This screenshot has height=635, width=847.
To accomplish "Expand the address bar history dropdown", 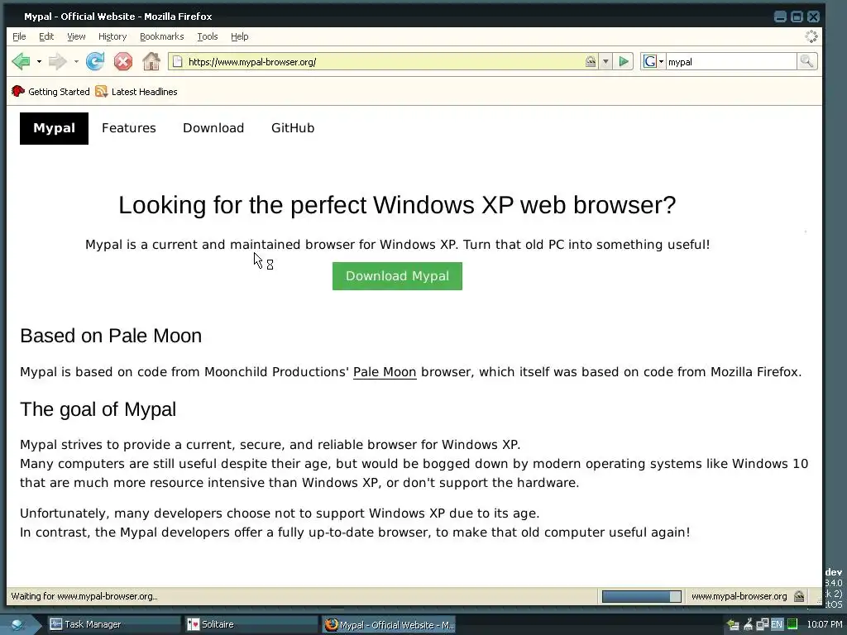I will coord(605,61).
